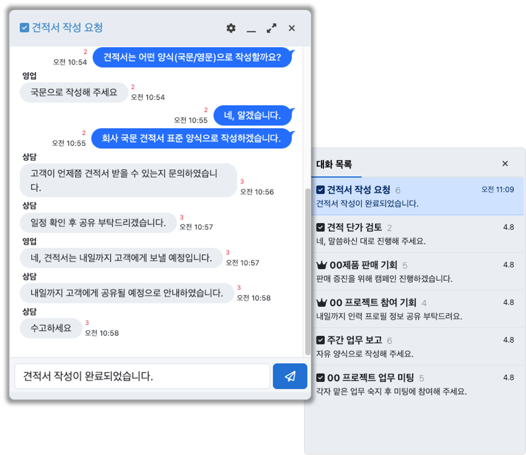Click checkbox icon of 견적서 작성 요청 list row

tap(320, 190)
